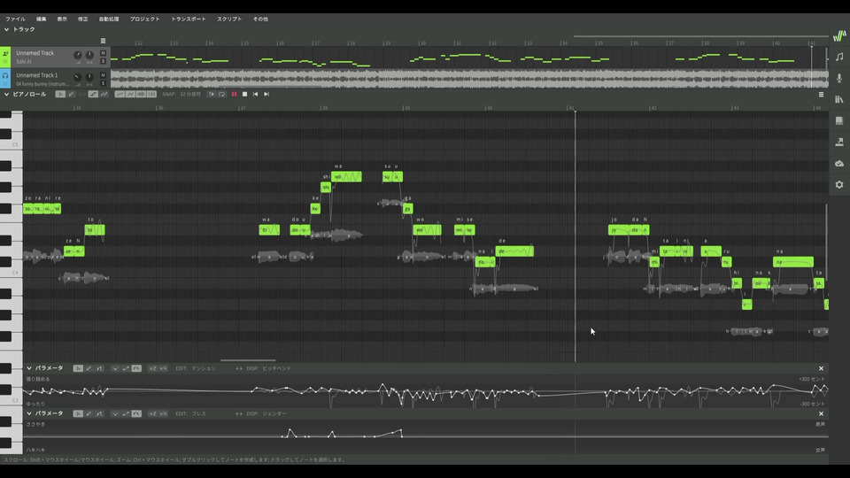Open EDIT ブレス parameter dropdown
Image resolution: width=850 pixels, height=478 pixels.
tap(199, 413)
